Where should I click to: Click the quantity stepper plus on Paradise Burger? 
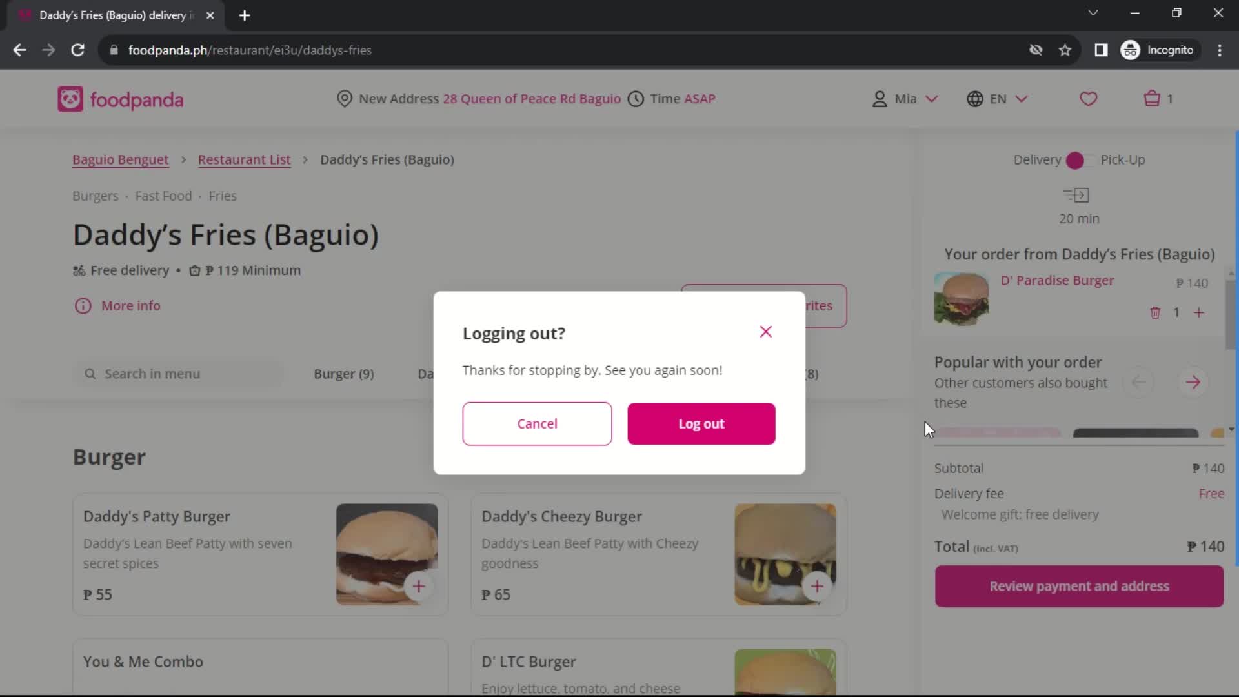[1200, 312]
